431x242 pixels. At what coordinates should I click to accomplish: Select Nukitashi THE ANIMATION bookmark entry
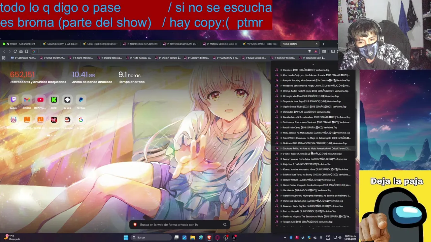pyautogui.click(x=313, y=143)
